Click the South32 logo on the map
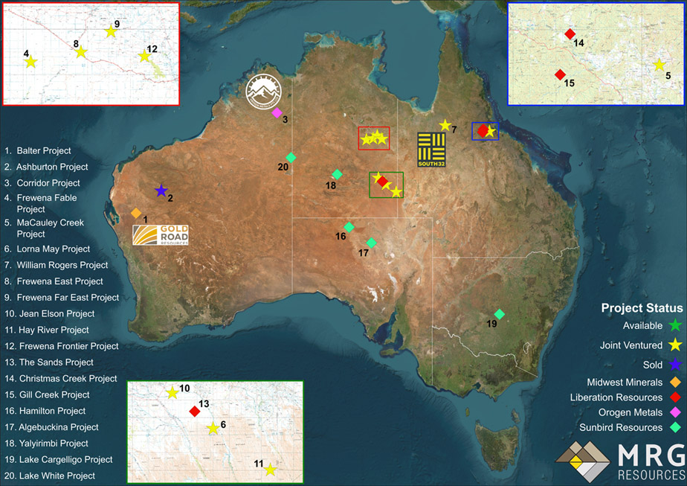This screenshot has width=687, height=486. [431, 149]
